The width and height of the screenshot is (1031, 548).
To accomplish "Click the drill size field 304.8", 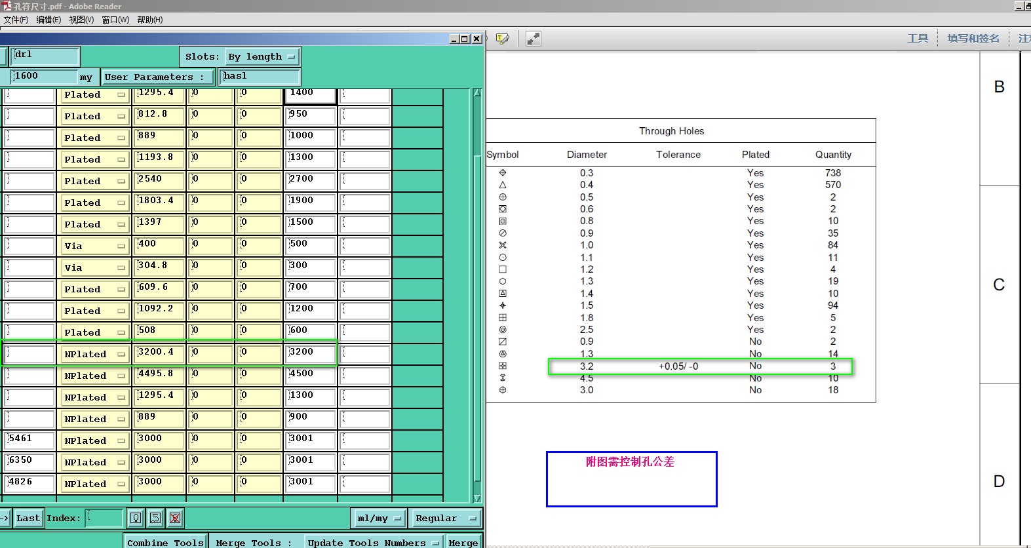I will tap(159, 267).
